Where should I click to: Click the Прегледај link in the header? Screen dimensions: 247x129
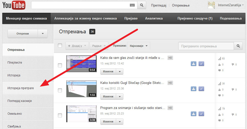click(x=158, y=5)
